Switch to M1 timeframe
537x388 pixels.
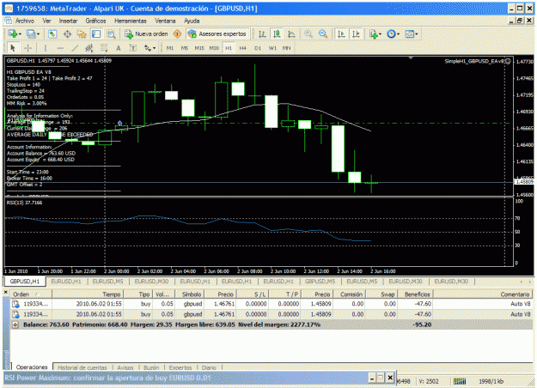coord(170,48)
